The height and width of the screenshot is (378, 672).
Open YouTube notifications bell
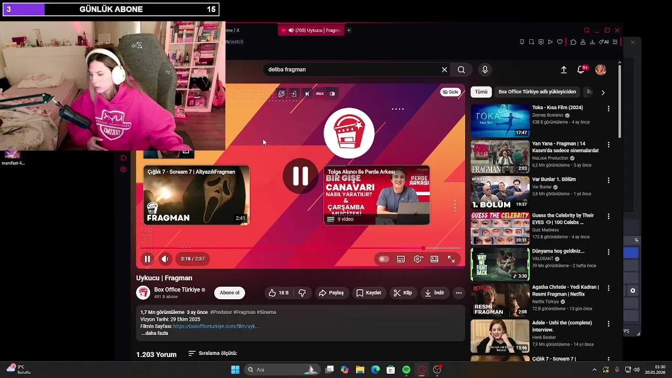581,69
